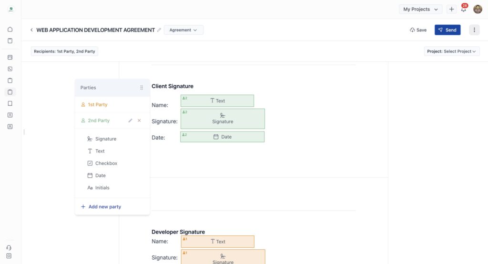This screenshot has width=488, height=264.
Task: Edit the 2nd Party with pencil icon
Action: (131, 121)
